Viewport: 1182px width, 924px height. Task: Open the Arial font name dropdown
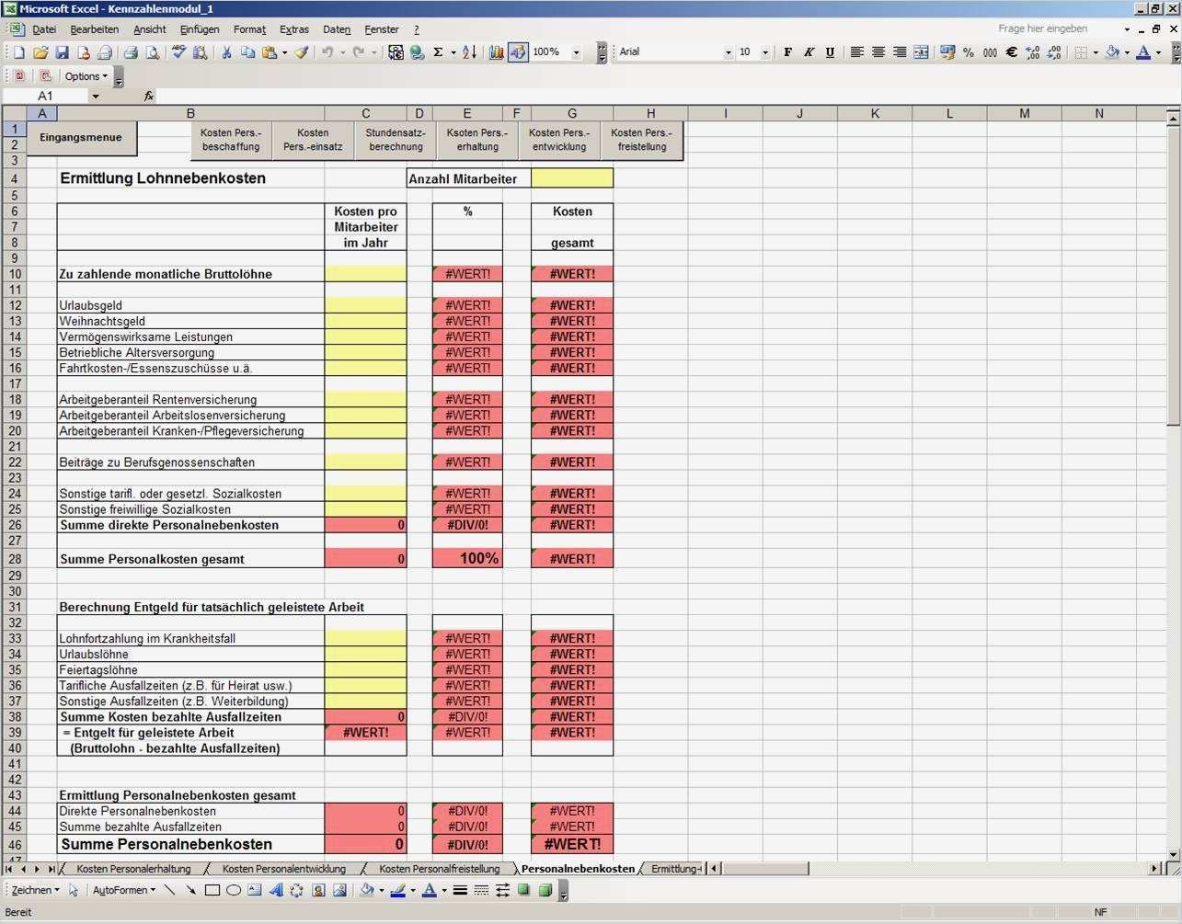[729, 52]
